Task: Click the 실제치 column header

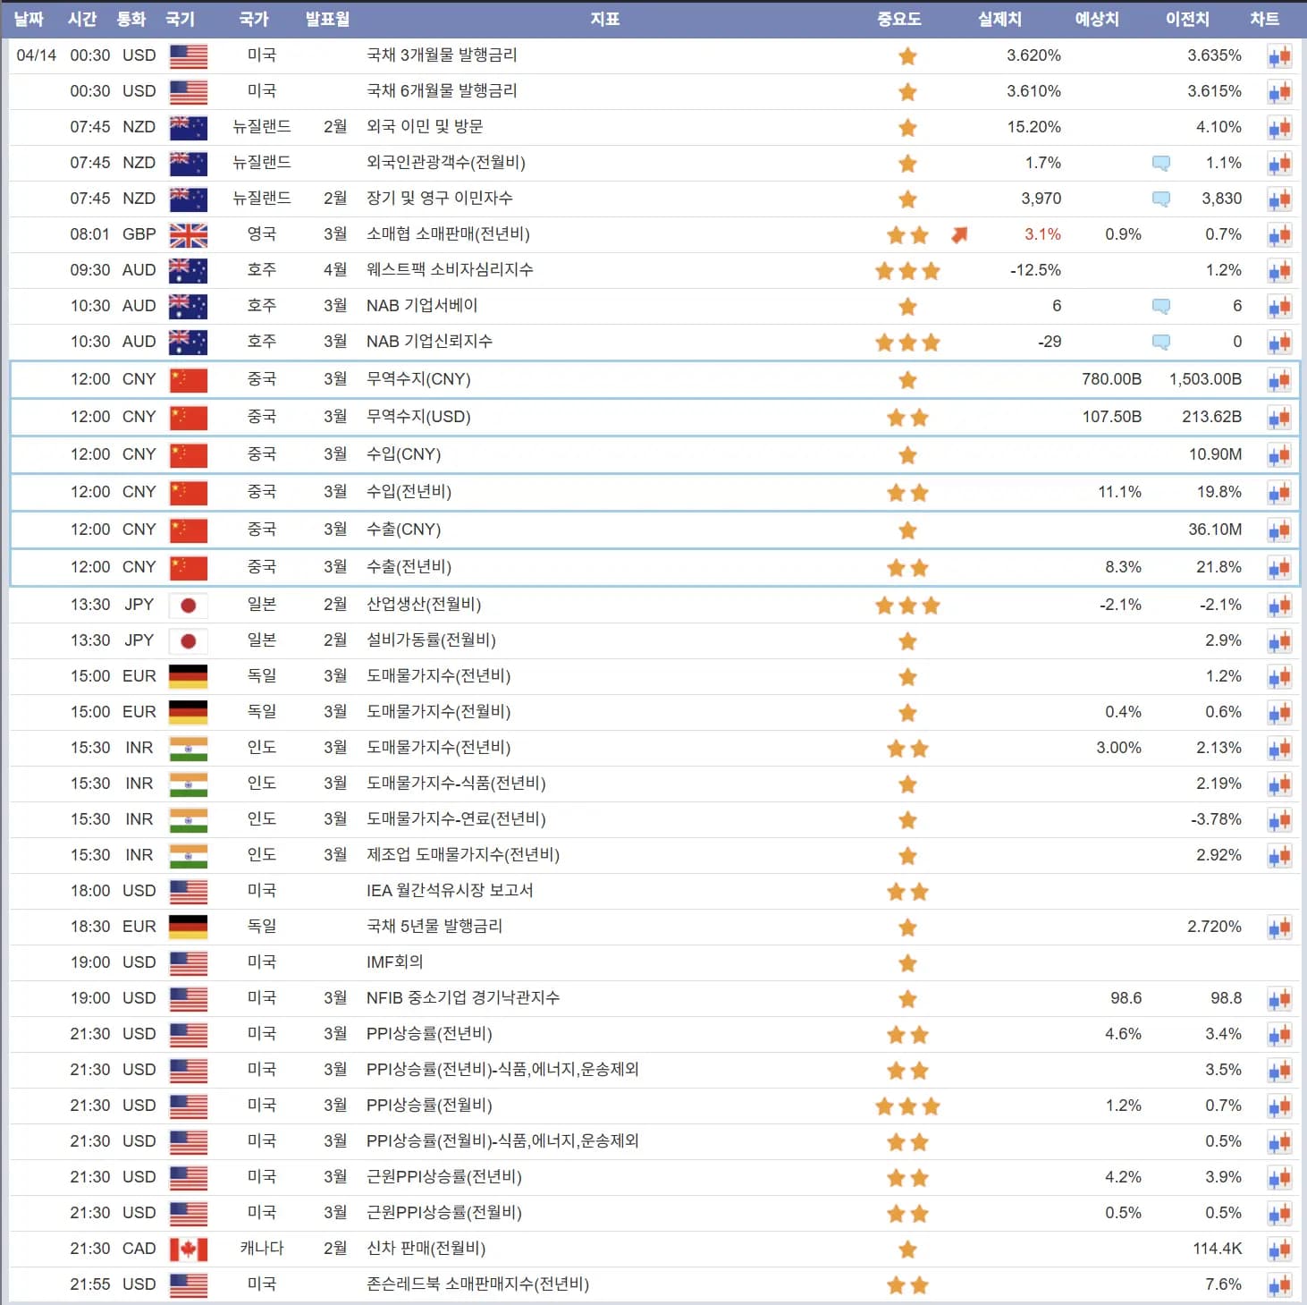Action: pos(999,19)
